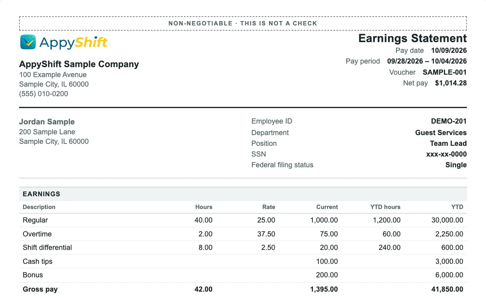Select Overtime rate 37.50
Image resolution: width=486 pixels, height=298 pixels.
tap(266, 234)
